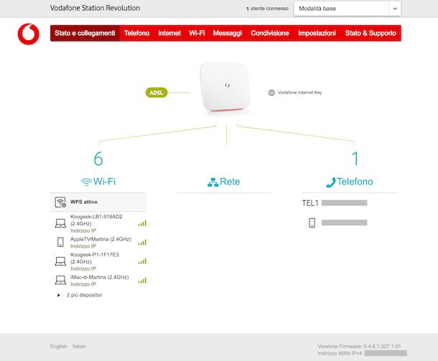Select AppleTViMartina (2.4GHz) device
Screen dimensions: 438x361
[x=101, y=239]
